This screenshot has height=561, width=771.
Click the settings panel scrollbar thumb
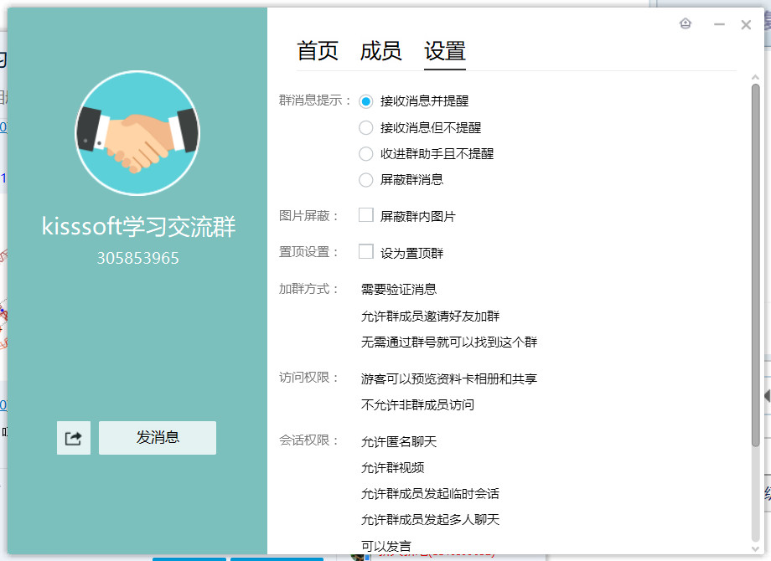(756, 265)
